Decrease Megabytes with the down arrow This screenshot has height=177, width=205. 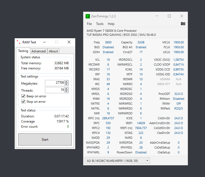tap(66, 84)
